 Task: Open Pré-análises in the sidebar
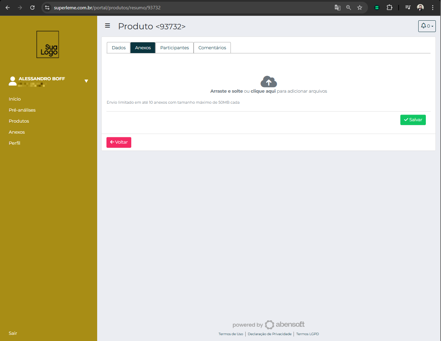tap(22, 110)
